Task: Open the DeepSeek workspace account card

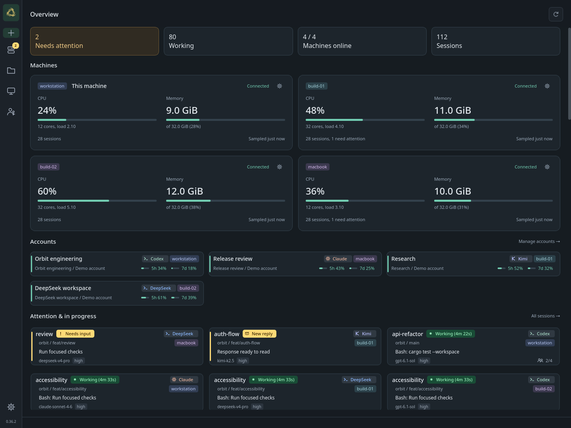Action: click(117, 293)
